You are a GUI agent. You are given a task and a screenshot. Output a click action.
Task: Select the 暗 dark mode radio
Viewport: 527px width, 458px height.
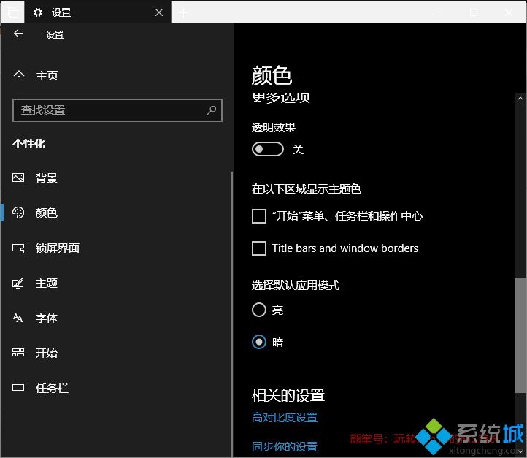coord(259,342)
